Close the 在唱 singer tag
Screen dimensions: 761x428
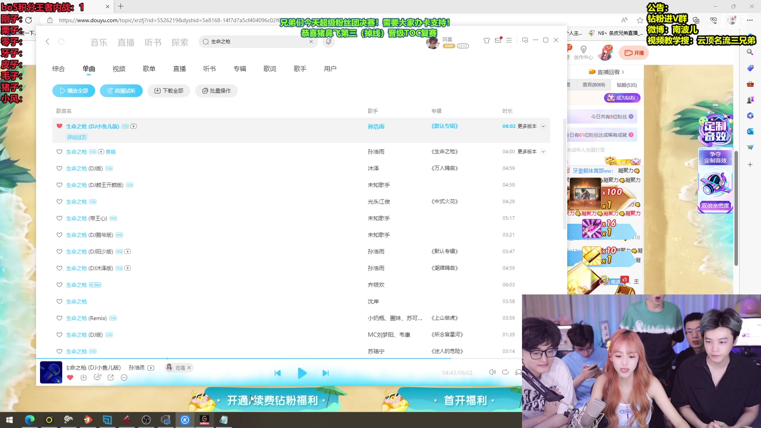tap(189, 368)
